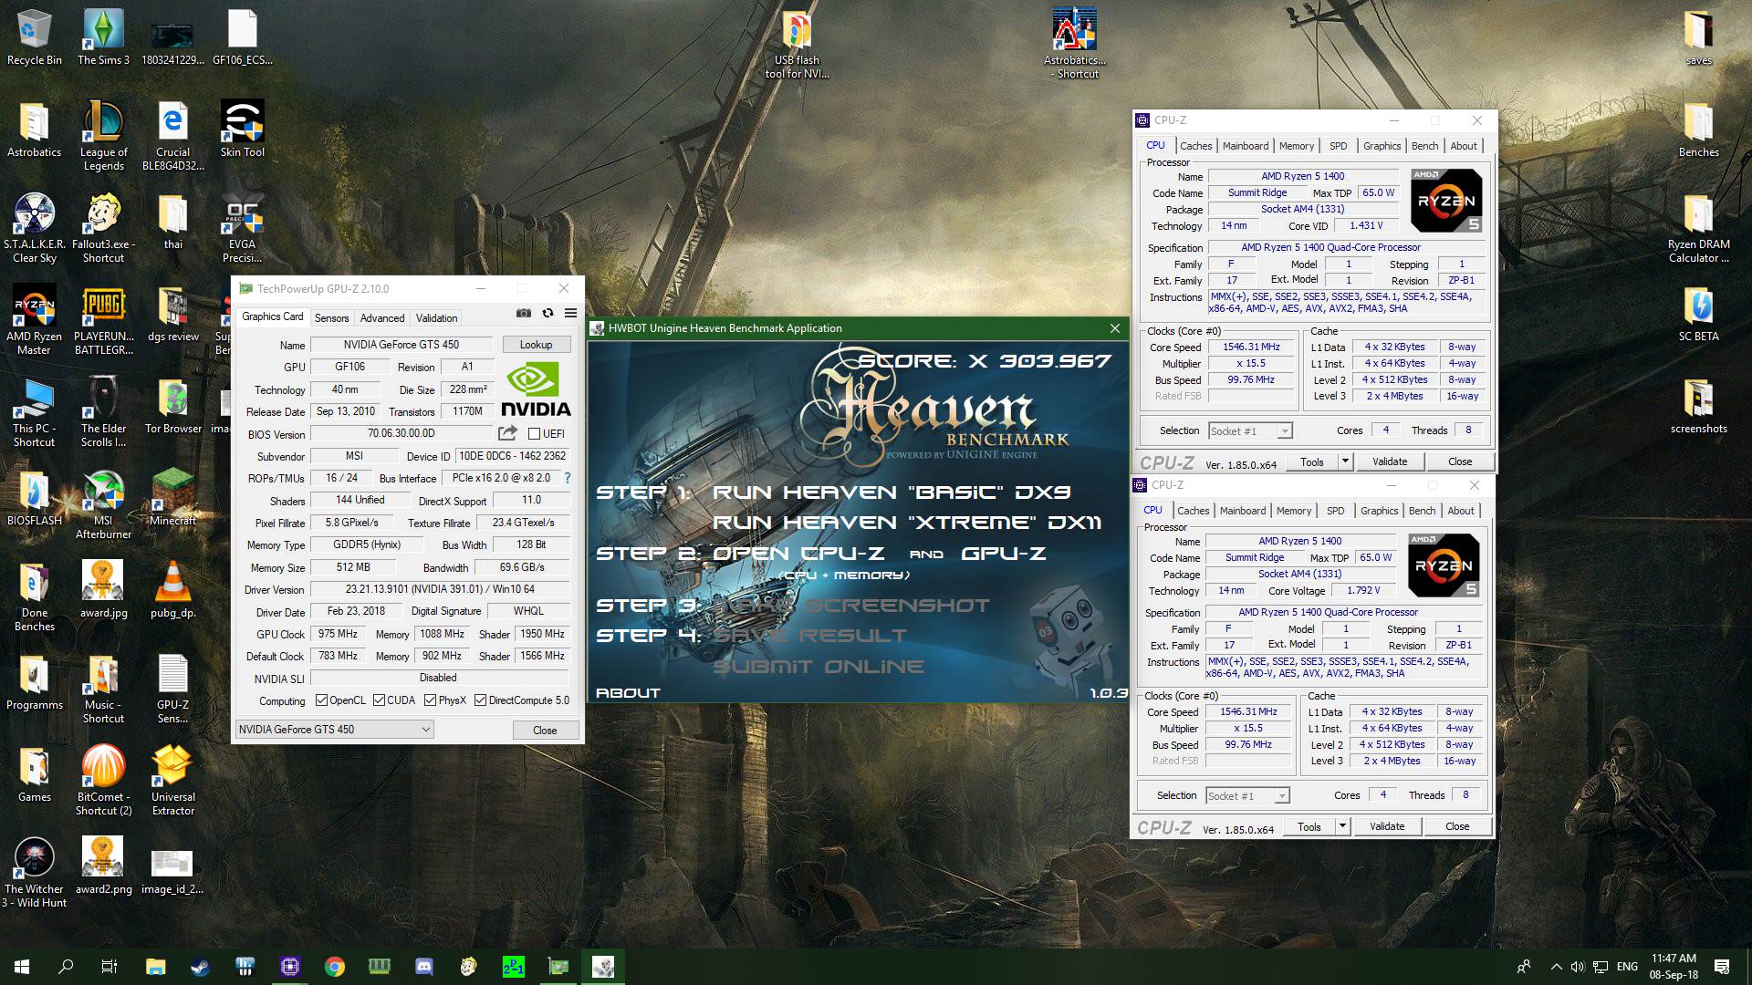The height and width of the screenshot is (985, 1752).
Task: Click the GPU-Z screenshot camera icon
Action: (523, 313)
